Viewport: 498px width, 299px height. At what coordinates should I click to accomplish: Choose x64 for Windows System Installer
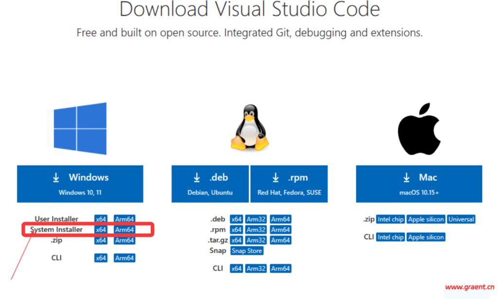tap(101, 230)
